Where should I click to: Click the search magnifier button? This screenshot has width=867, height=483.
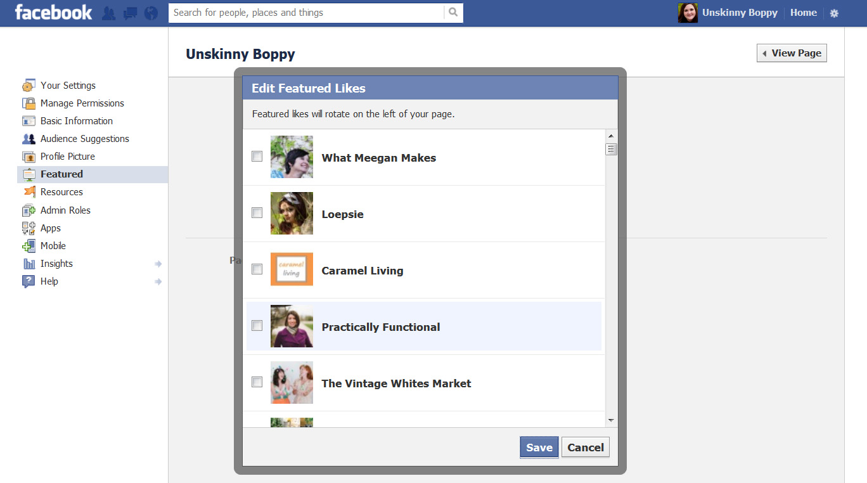[453, 13]
